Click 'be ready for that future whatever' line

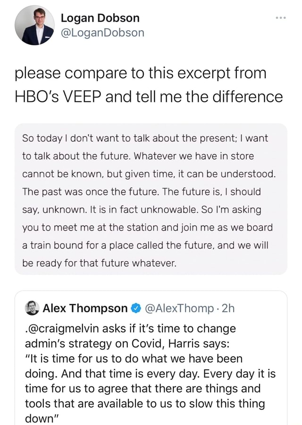point(99,264)
